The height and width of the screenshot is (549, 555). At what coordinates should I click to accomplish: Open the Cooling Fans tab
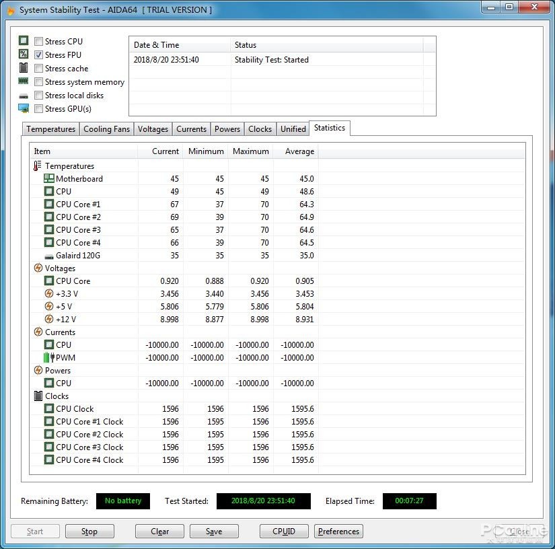point(106,129)
